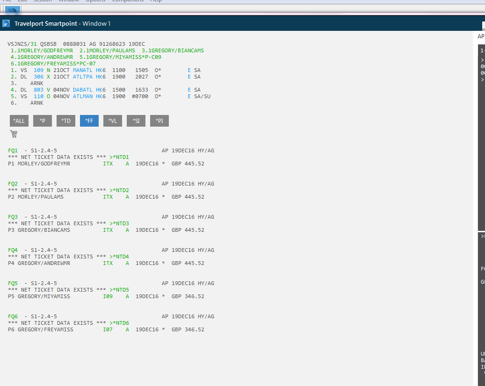Screen dimensions: 485x386
Task: Display net ticket data >*NTD4
Action: (119, 257)
